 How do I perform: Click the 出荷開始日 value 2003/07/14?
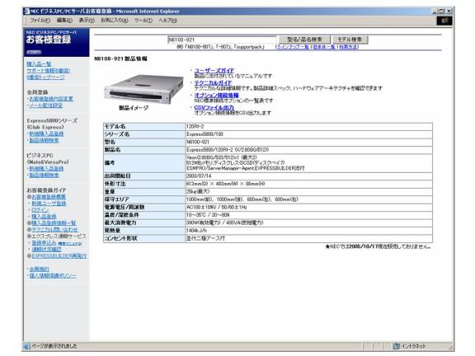pyautogui.click(x=199, y=176)
